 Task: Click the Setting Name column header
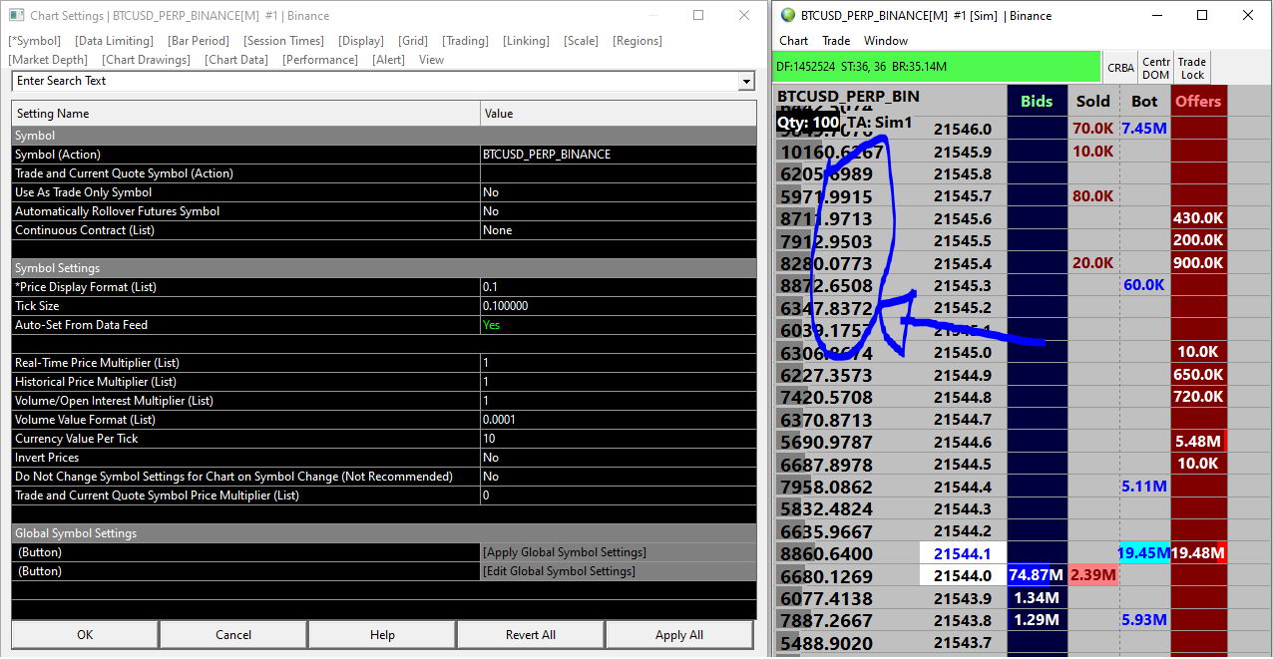coord(245,114)
